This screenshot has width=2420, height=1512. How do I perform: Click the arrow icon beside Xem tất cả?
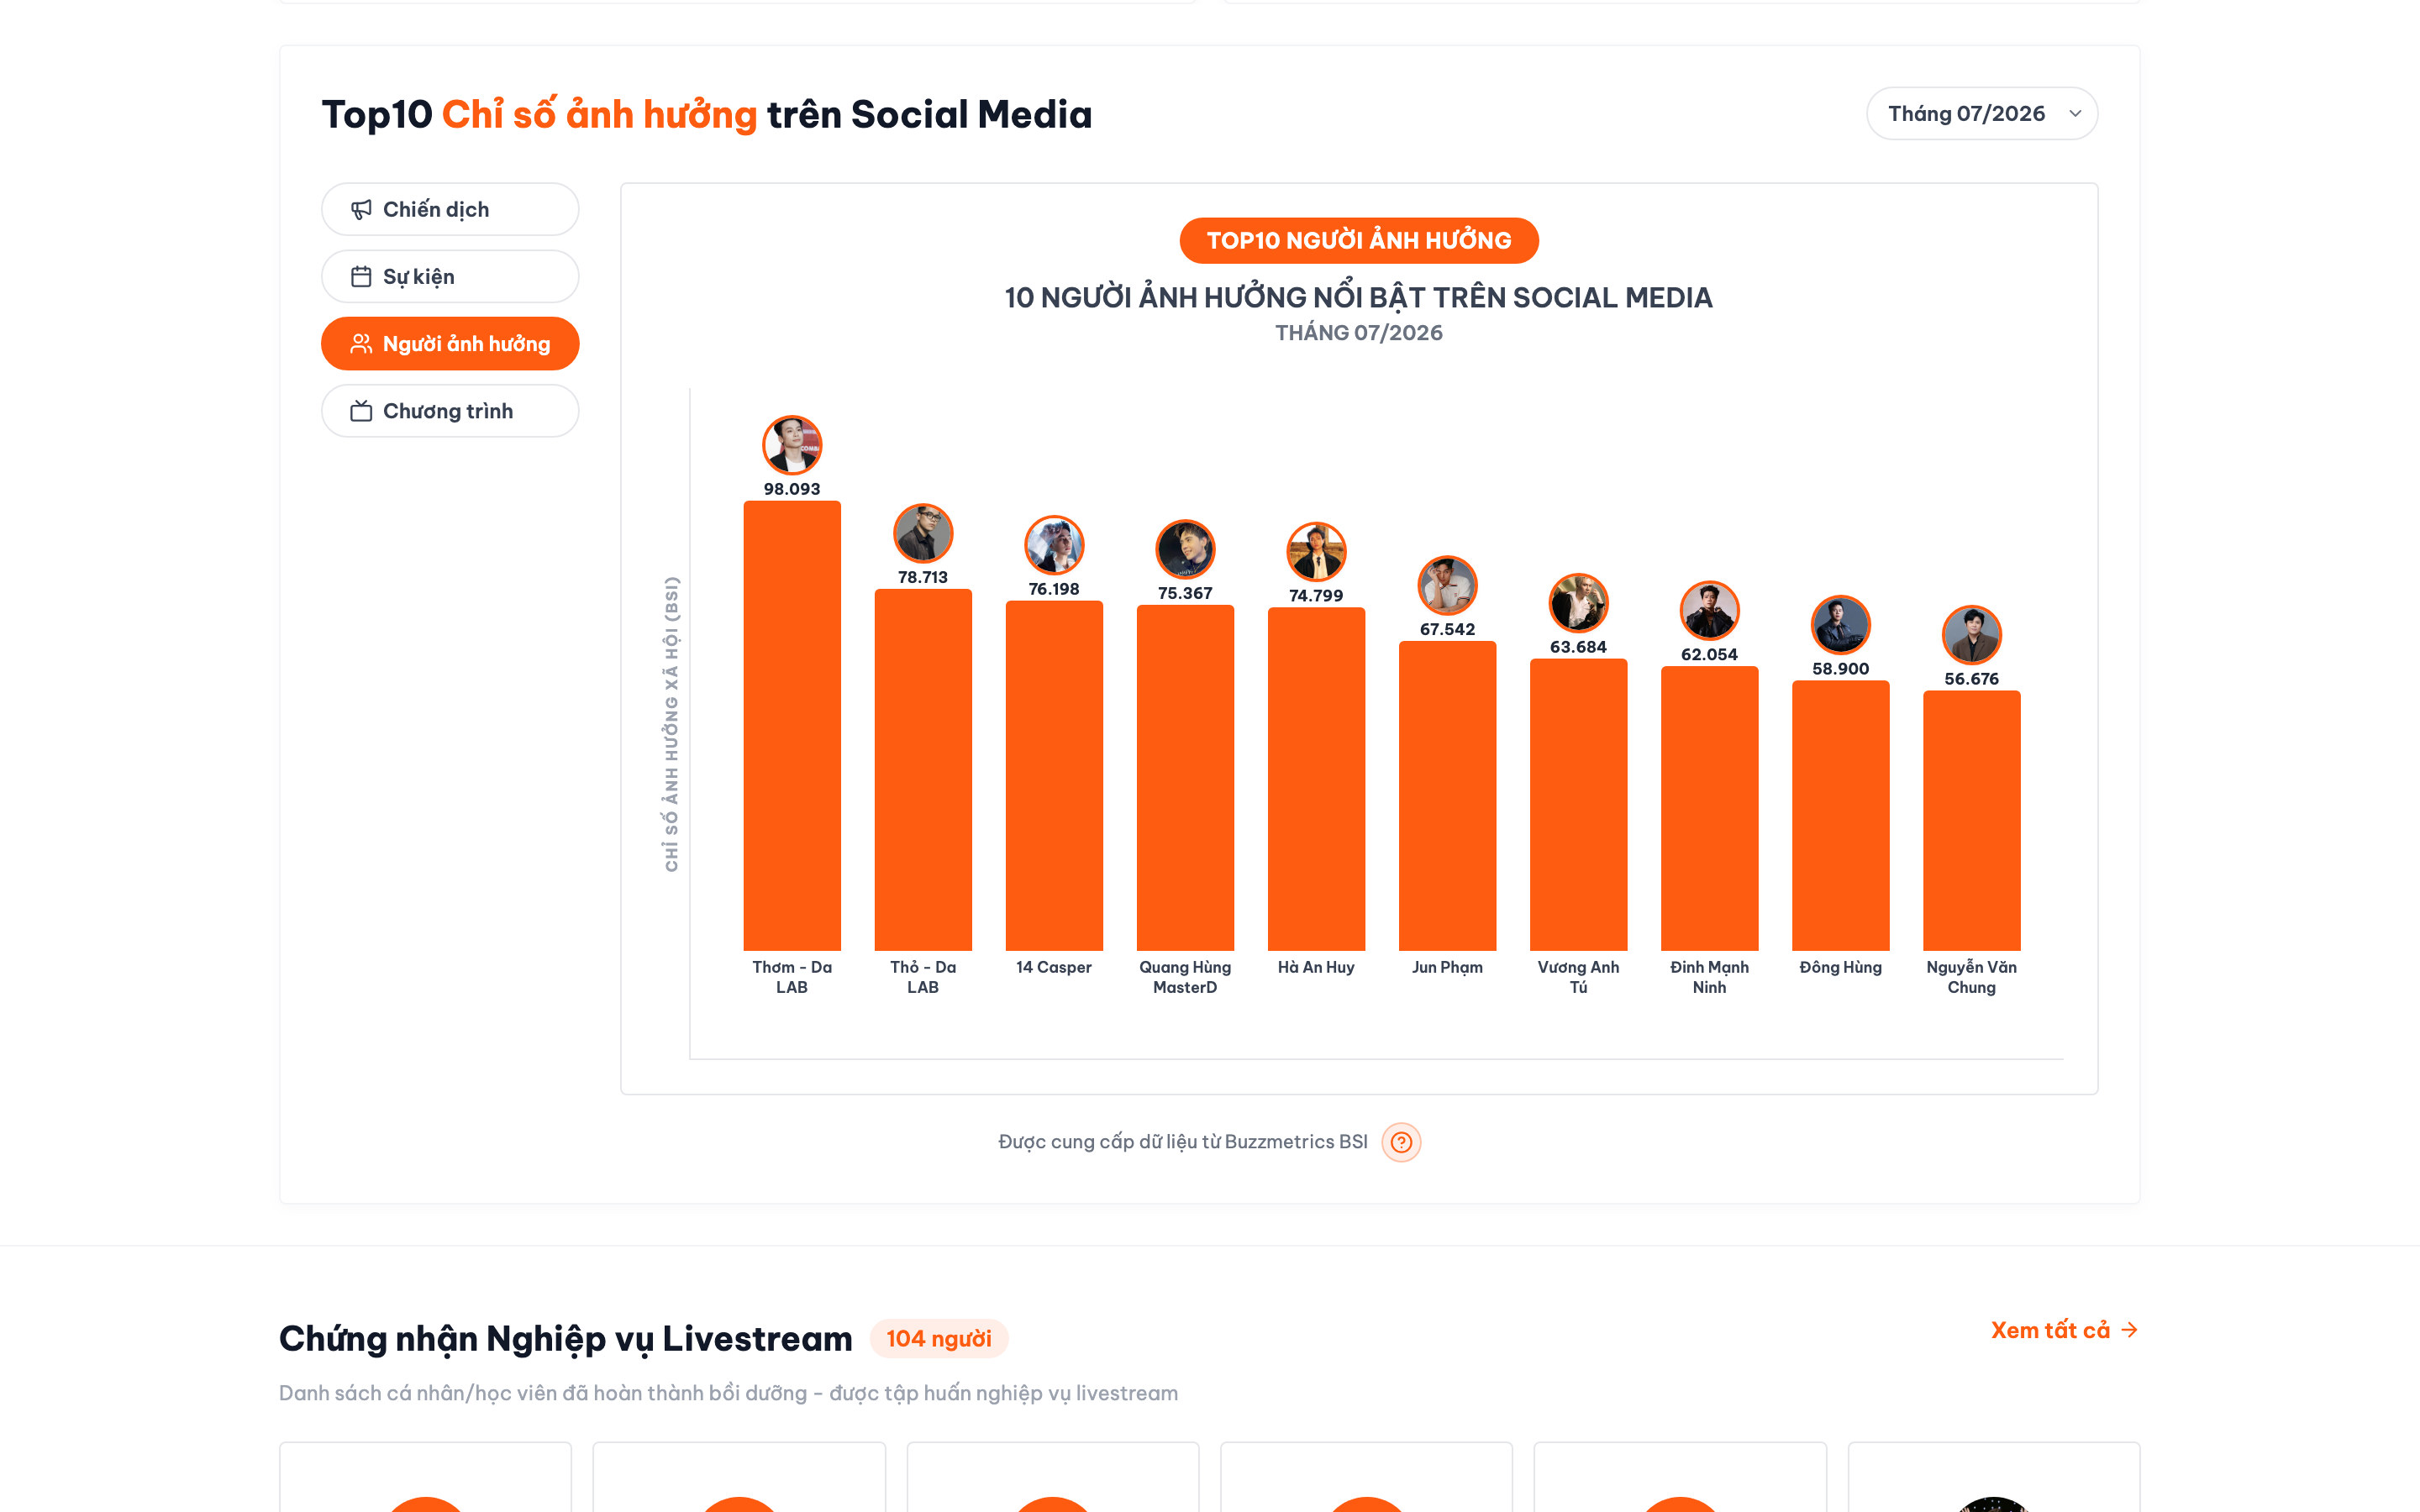point(2129,1330)
